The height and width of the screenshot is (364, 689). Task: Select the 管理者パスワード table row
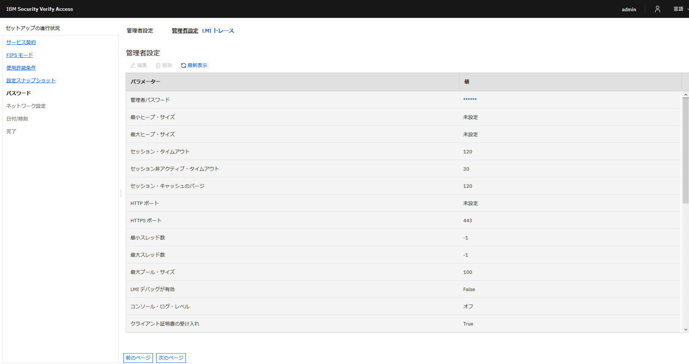[262, 100]
